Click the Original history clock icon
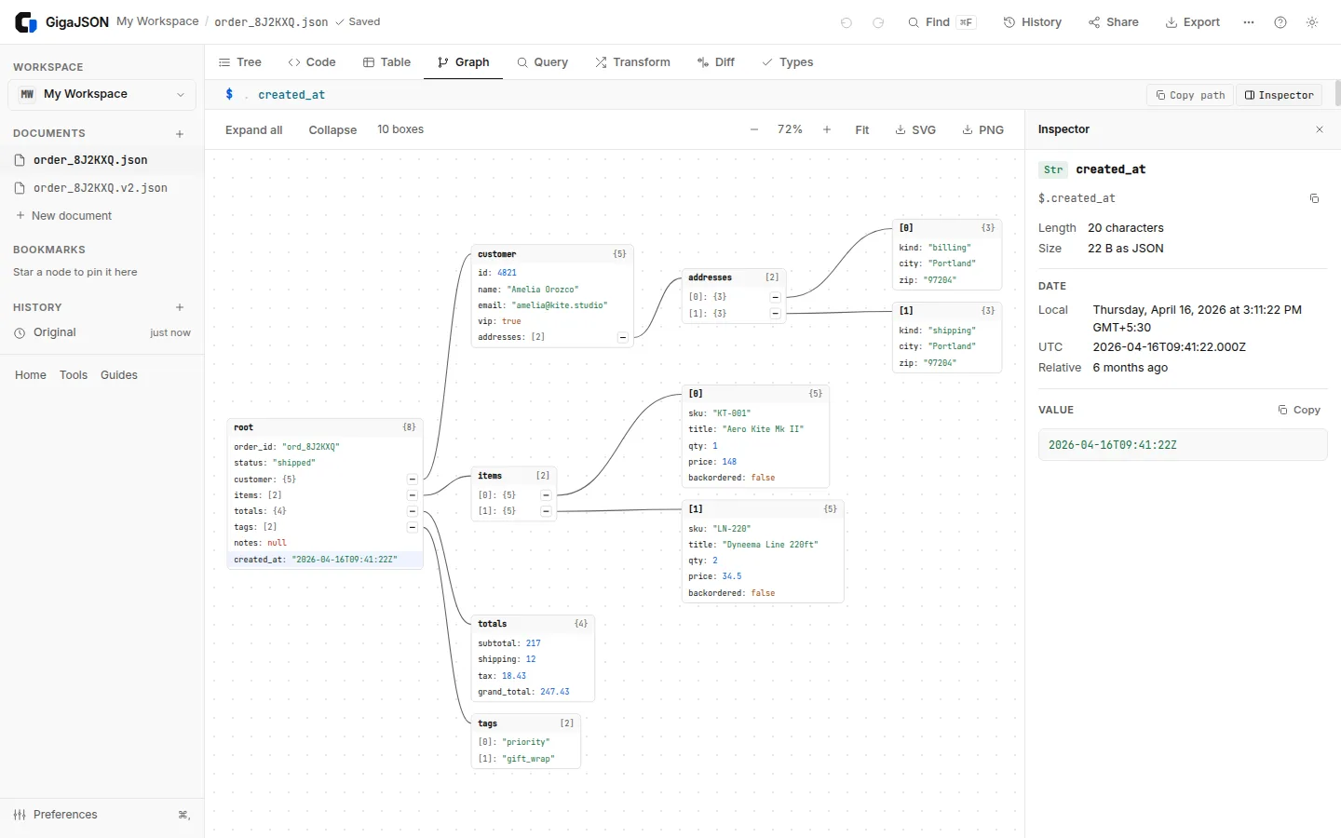The width and height of the screenshot is (1341, 838). point(20,332)
